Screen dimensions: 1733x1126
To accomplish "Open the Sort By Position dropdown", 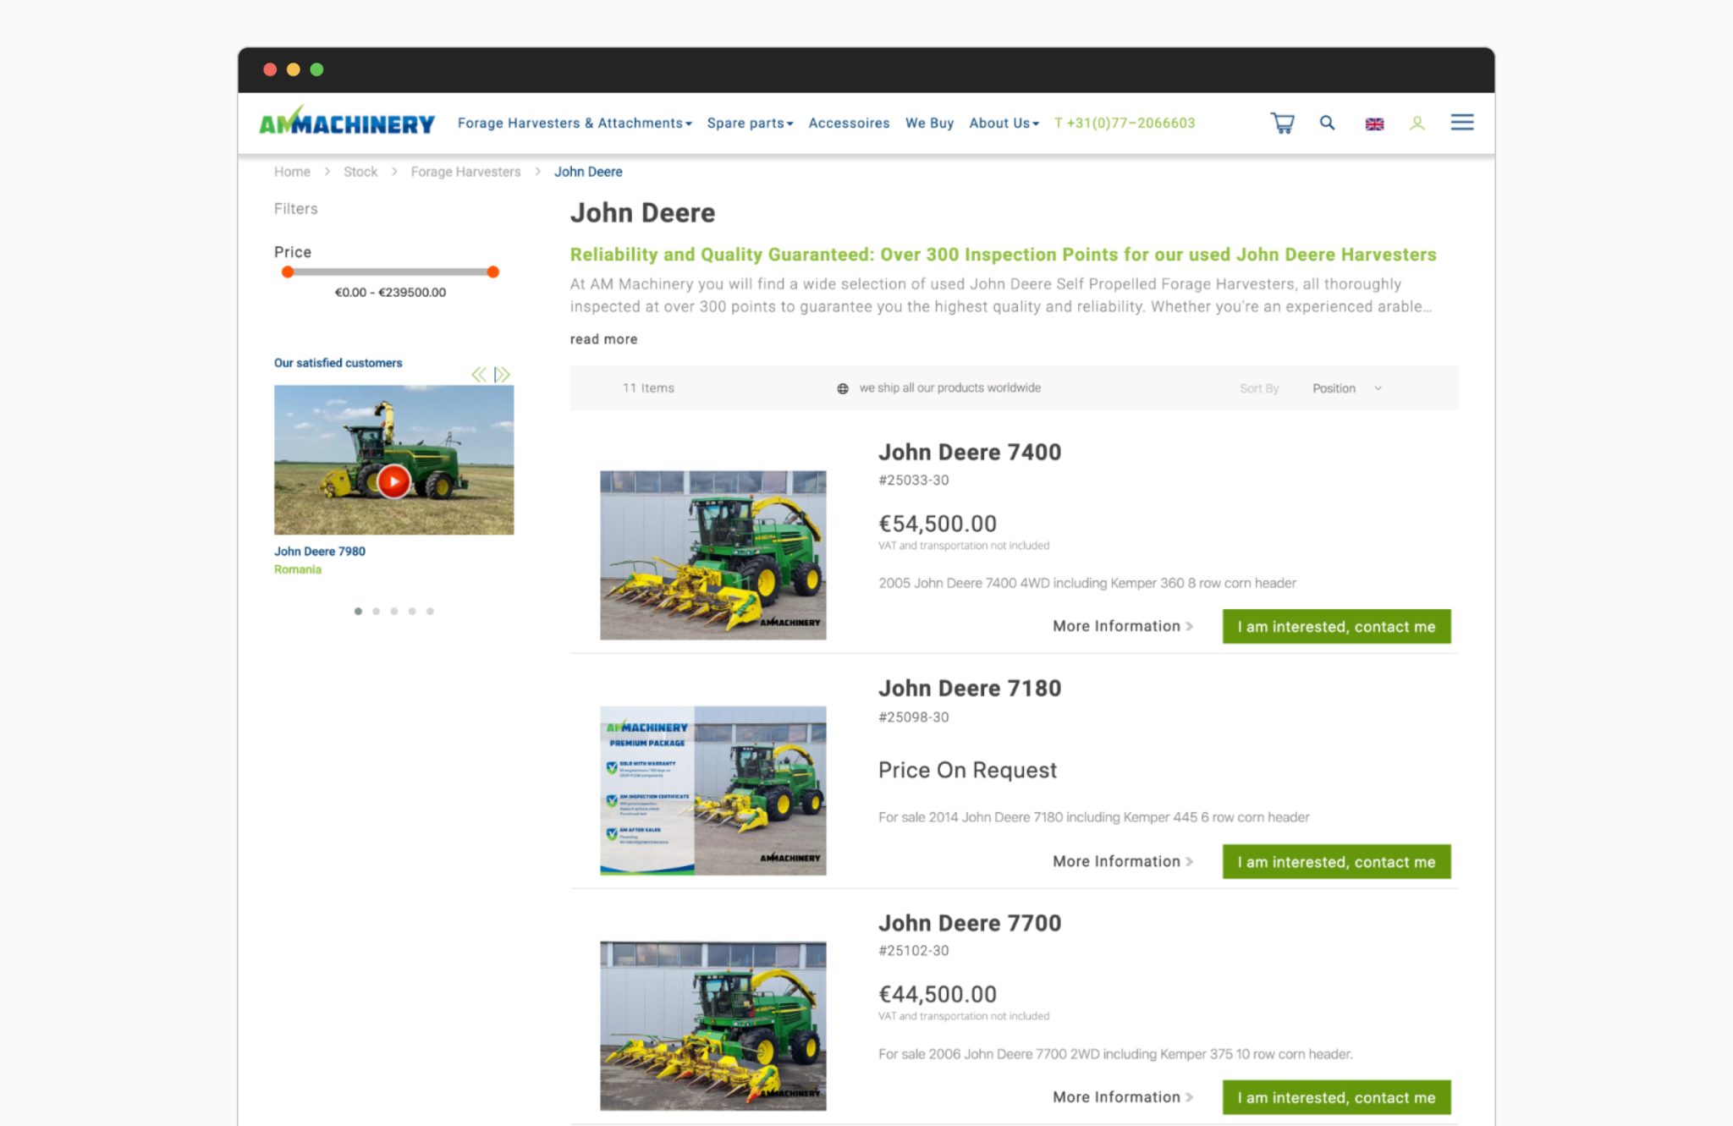I will (x=1346, y=388).
